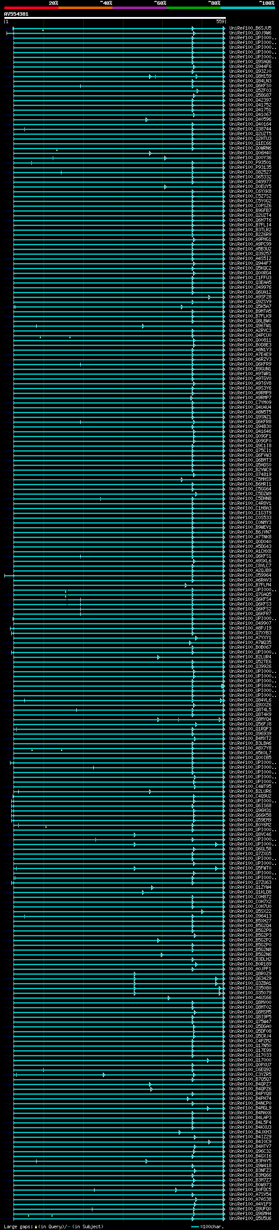The image size is (279, 1230).
Task: Select label UniRef100_B6HRI1
Action: point(250,484)
